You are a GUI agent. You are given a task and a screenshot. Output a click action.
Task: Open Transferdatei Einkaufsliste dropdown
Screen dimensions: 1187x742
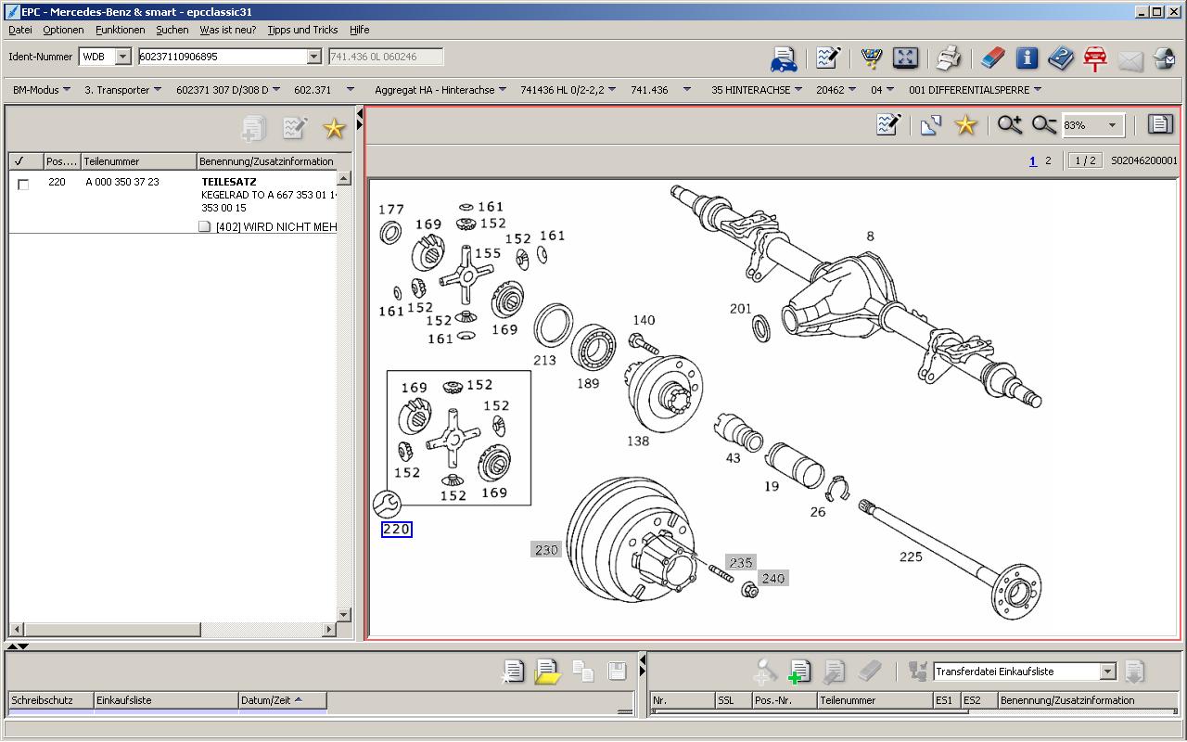[x=1107, y=672]
